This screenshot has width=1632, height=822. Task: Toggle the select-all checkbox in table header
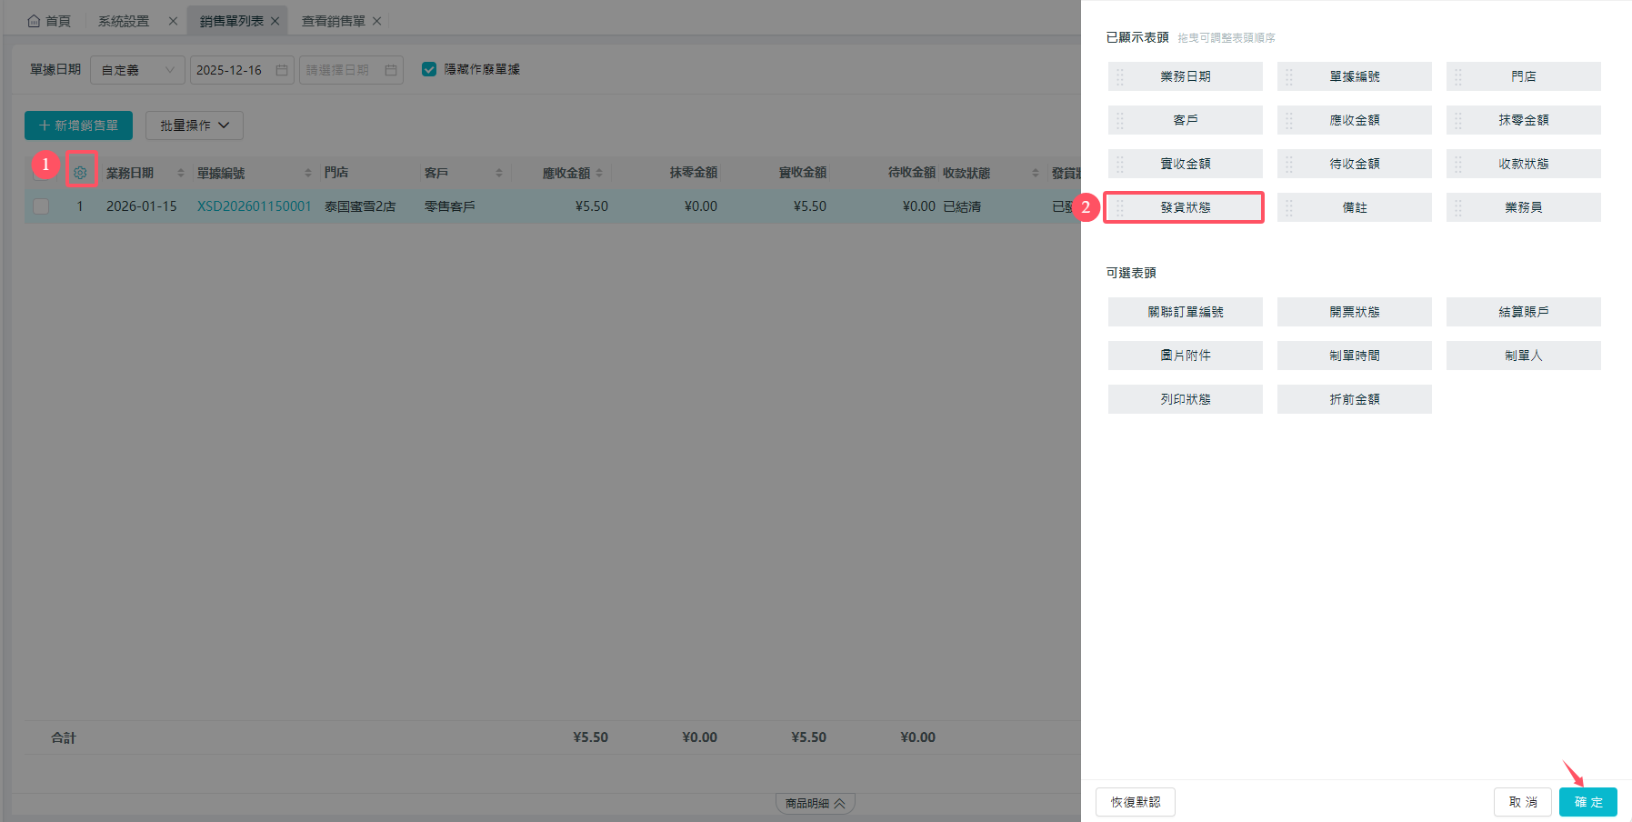(x=41, y=172)
